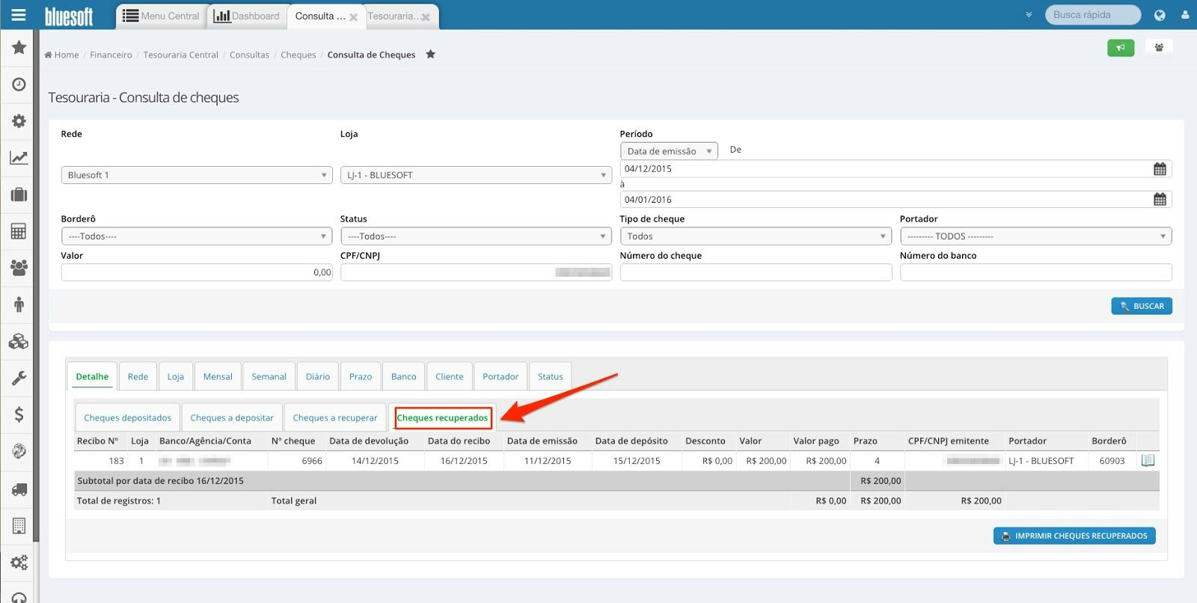
Task: Open calendar picker for the start date
Action: coord(1160,169)
